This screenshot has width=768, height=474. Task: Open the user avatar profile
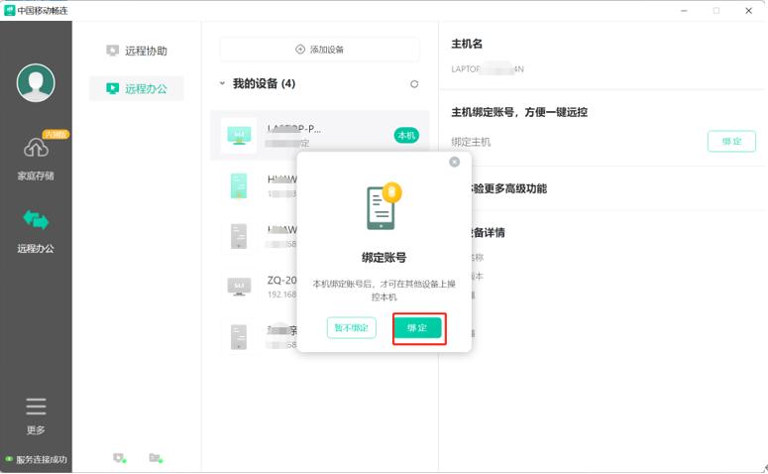click(36, 83)
